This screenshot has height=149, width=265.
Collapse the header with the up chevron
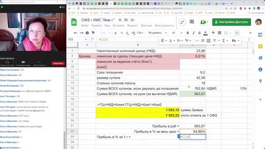(x=251, y=33)
